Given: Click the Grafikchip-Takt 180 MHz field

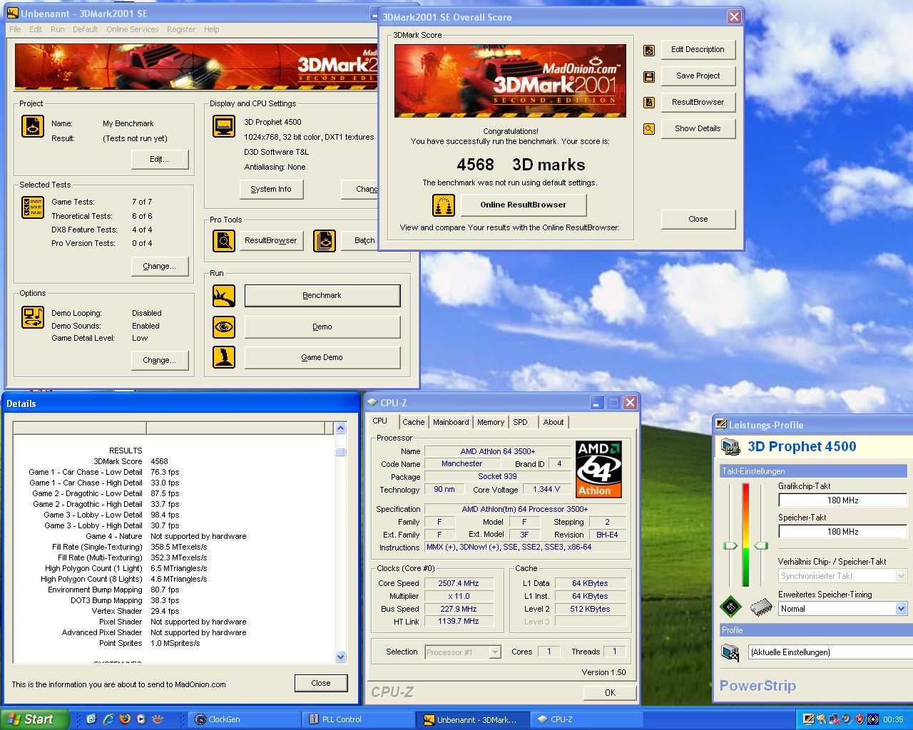Looking at the screenshot, I should coord(842,500).
